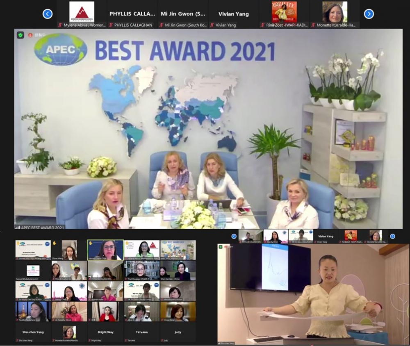Select Mandy Chen's tile in the gallery grid
410x346 pixels.
tap(69, 291)
